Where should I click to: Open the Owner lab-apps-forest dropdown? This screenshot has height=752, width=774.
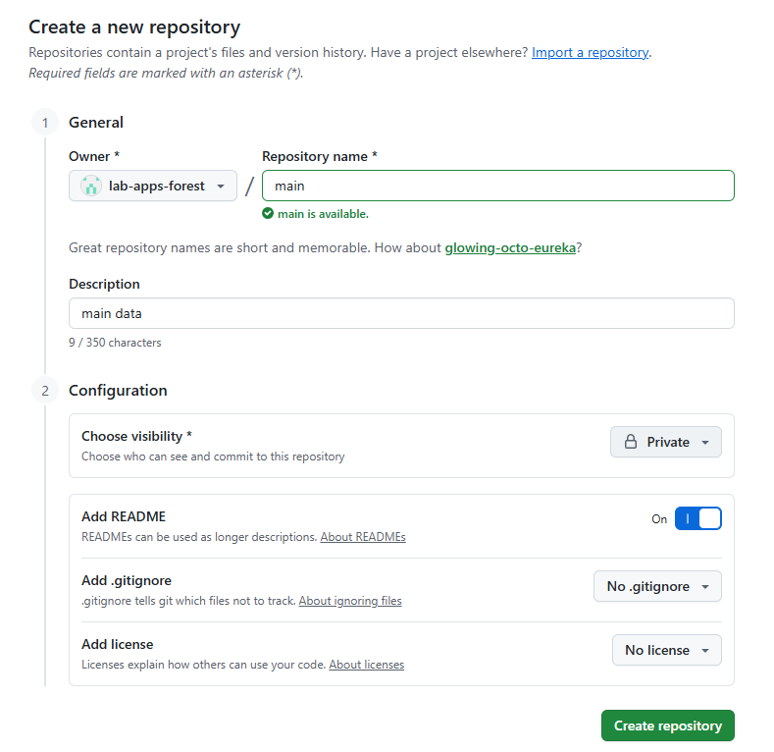[153, 186]
